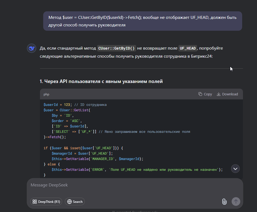This screenshot has width=257, height=212.
Task: Click the inline code CUser::GetByID() in reply
Action: tap(116, 48)
